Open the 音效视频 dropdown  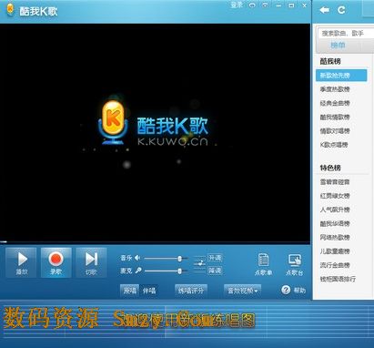coord(242,291)
